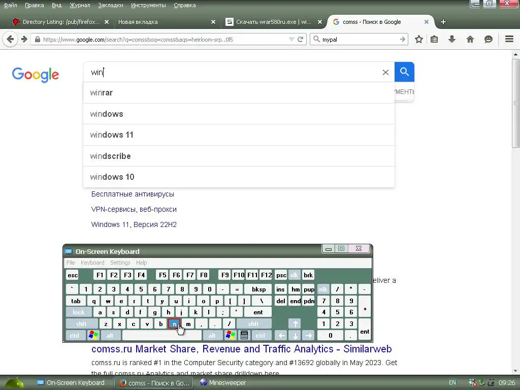Switch to Minesweeper in the taskbar
The height and width of the screenshot is (390, 520).
[223, 383]
